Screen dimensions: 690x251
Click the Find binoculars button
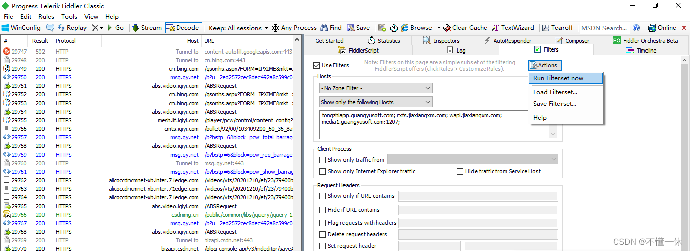tap(331, 28)
